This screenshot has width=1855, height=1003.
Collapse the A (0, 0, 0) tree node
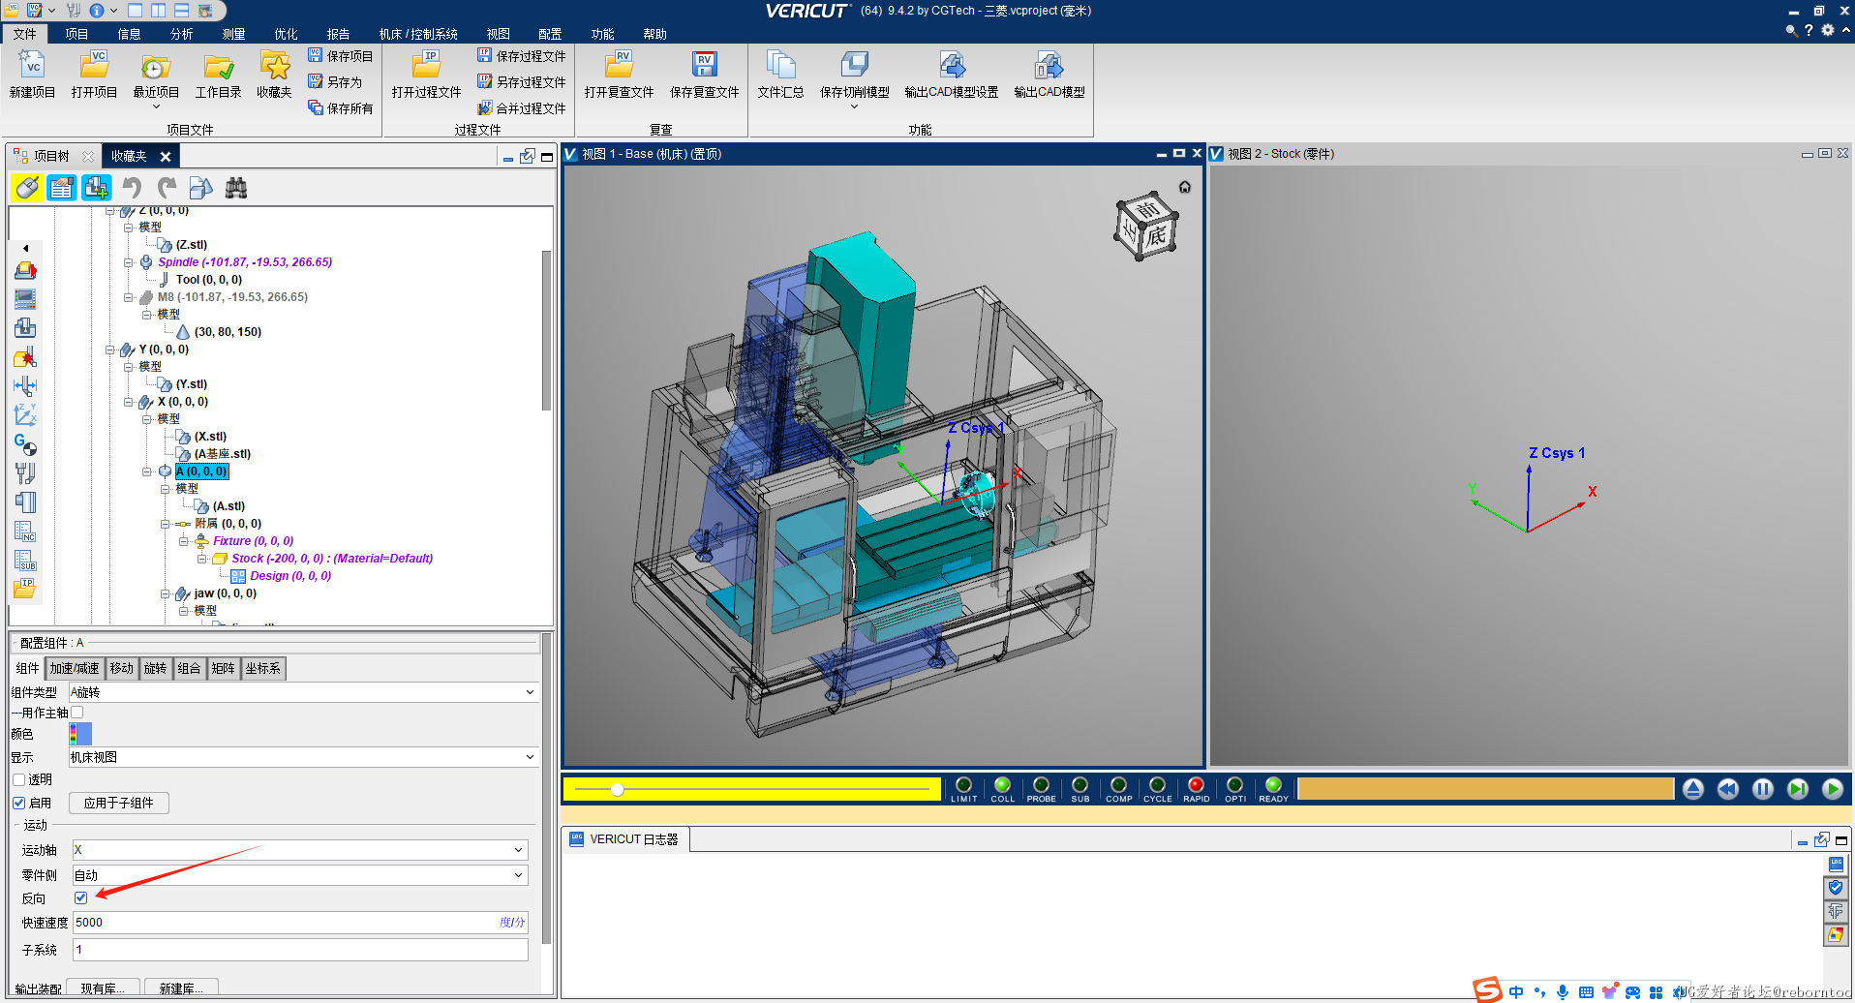click(147, 471)
